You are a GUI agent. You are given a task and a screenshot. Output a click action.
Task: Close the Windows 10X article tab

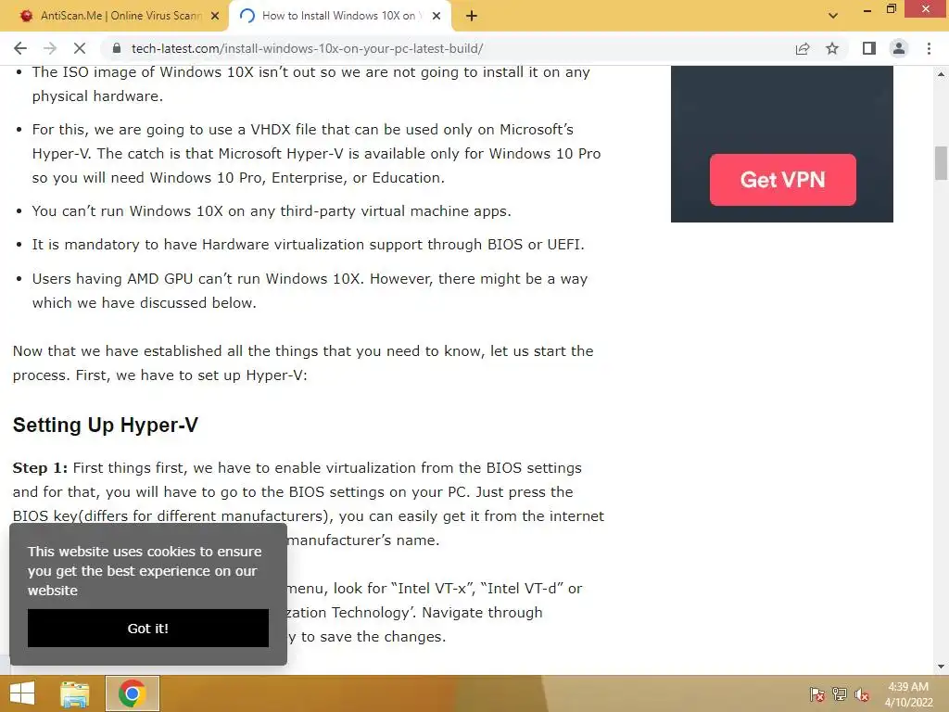point(437,16)
